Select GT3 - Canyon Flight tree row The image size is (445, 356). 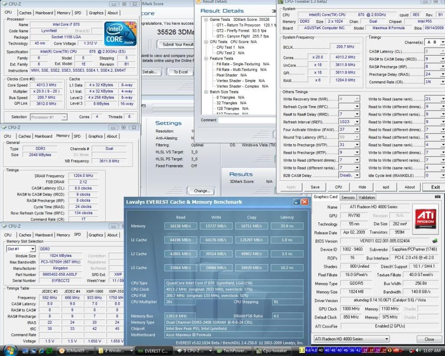coord(242,37)
